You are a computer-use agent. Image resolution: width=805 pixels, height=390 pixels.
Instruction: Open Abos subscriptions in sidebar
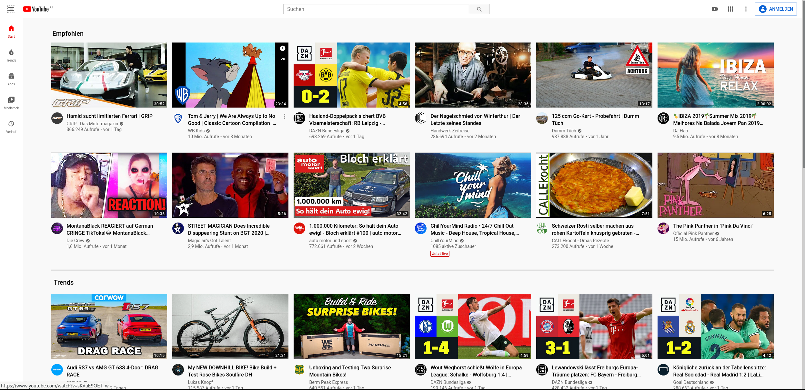(x=11, y=79)
